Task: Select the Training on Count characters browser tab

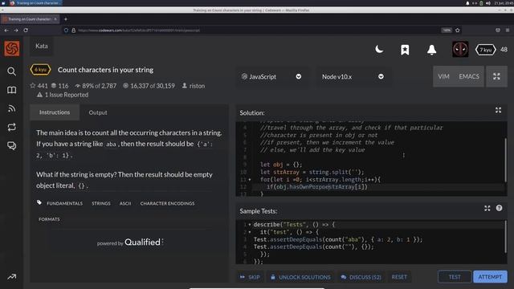Action: (x=31, y=19)
